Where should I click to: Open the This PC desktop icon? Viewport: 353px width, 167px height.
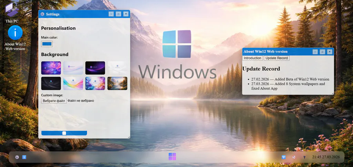point(12,13)
